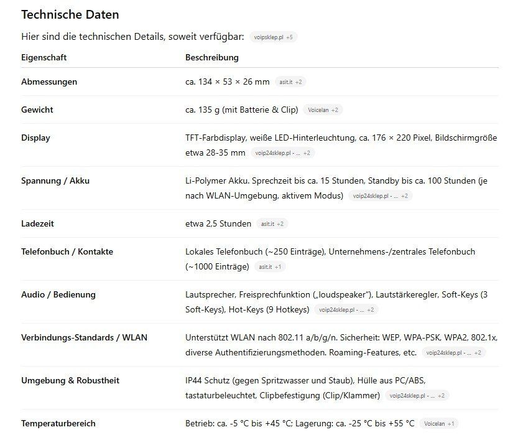Select the "Ladezeit" row label
This screenshot has height=445, width=518.
pos(37,224)
